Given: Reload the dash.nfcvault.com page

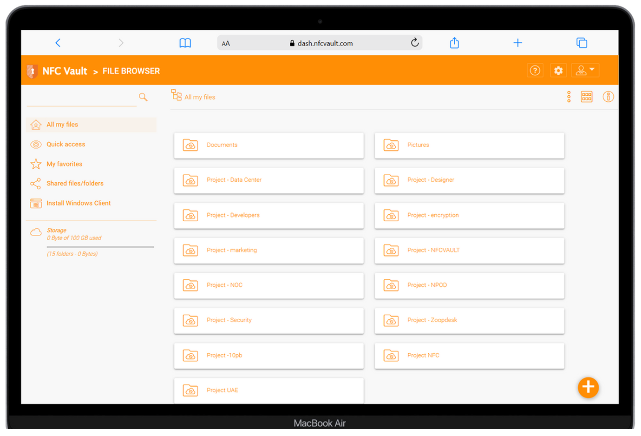Looking at the screenshot, I should (414, 43).
